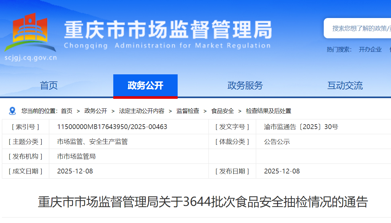391x223 pixels.
Task: Open the 政务服务 navigation tab
Action: 245,86
